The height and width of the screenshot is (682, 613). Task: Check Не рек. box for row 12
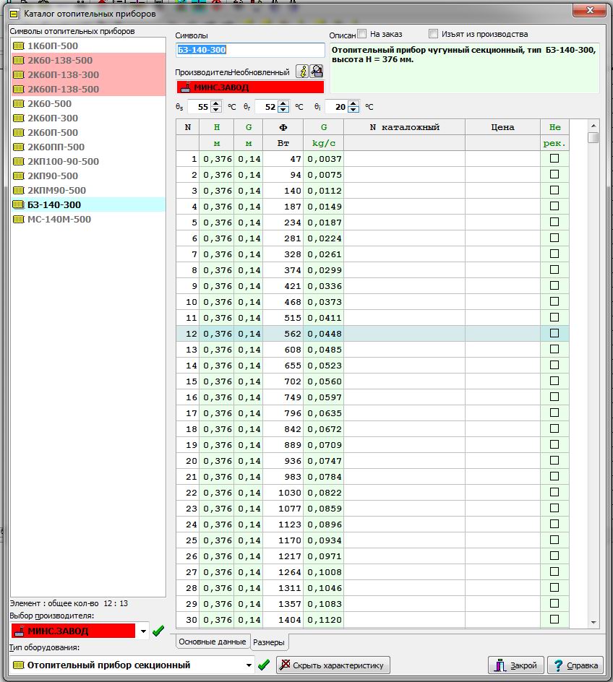pos(554,334)
